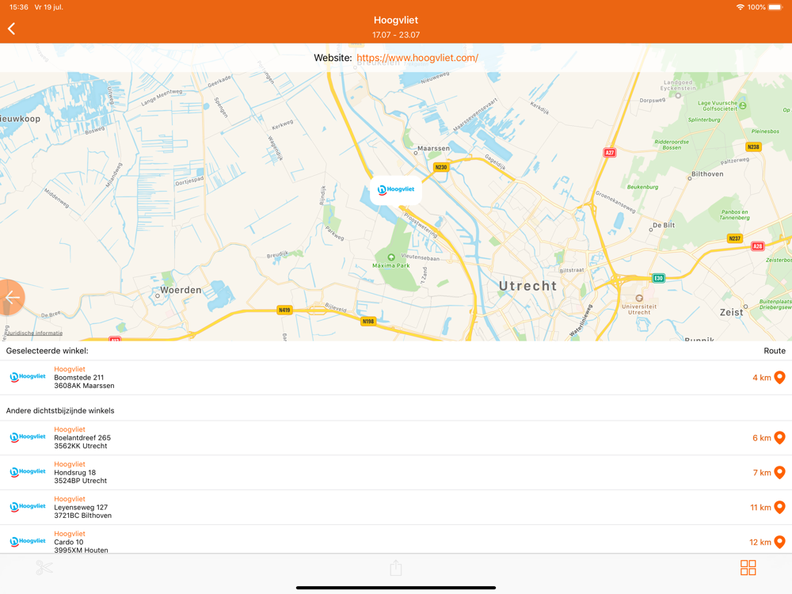792x594 pixels.
Task: Tap the 11 km distance label
Action: [x=760, y=508]
